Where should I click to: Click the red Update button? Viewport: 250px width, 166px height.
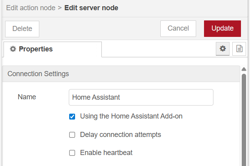(222, 29)
